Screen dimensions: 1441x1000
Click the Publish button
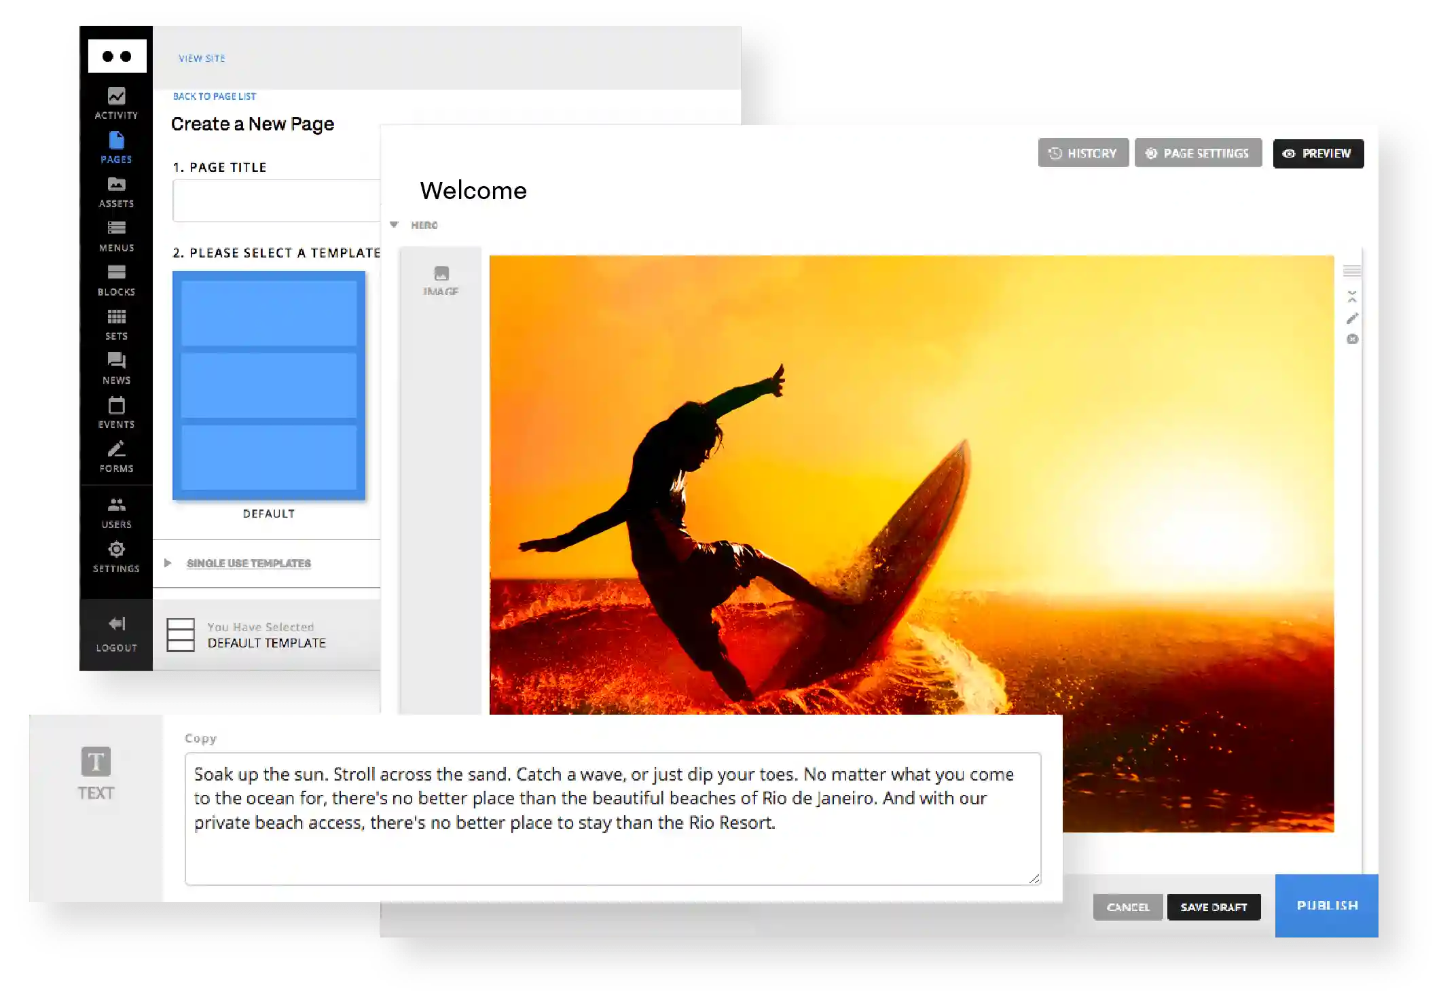pos(1326,906)
